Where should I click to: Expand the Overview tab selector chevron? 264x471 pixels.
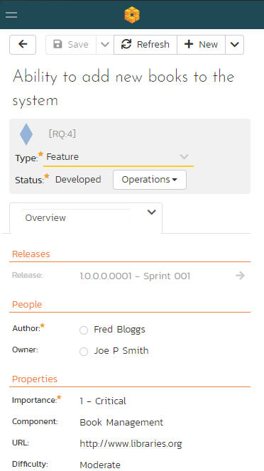point(151,212)
